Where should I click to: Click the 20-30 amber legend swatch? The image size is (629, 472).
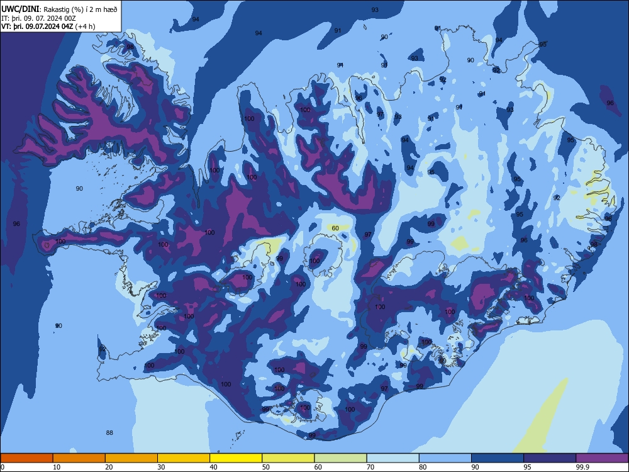[x=131, y=458]
